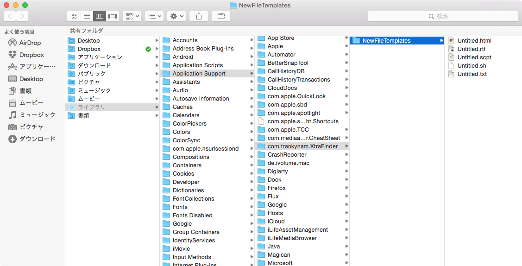522x266 pixels.
Task: Switch to list view mode
Action: tap(87, 16)
